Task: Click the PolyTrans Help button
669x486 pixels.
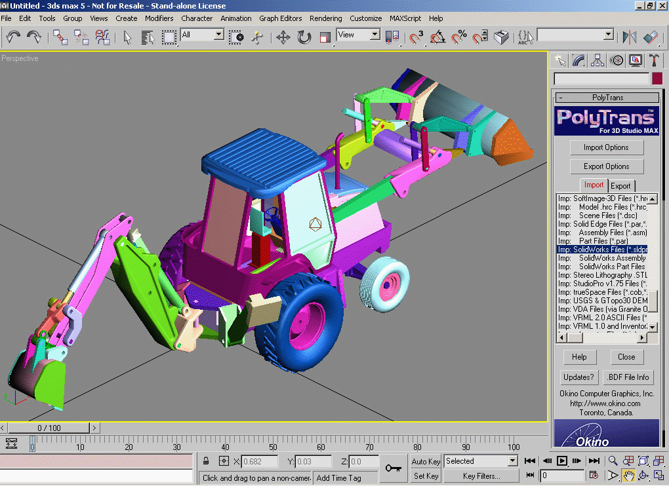Action: [x=579, y=357]
